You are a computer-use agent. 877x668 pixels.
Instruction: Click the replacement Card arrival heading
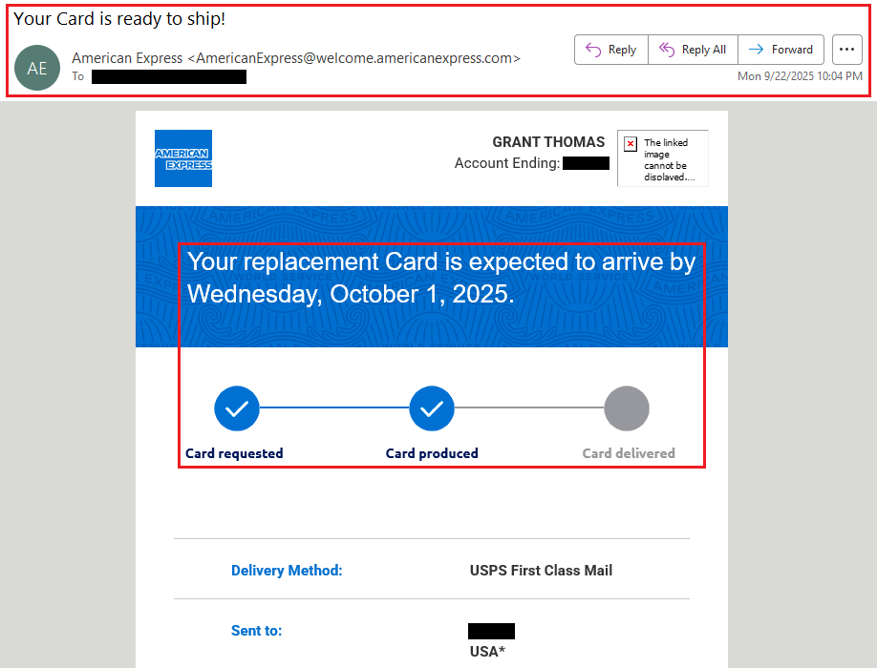pos(441,277)
